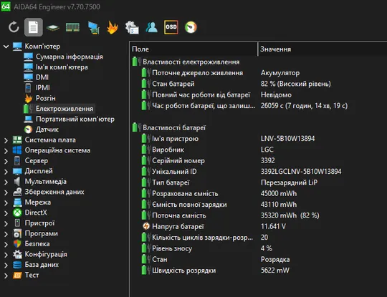Click the Програми camera-like icon
The height and width of the screenshot is (297, 387).
(x=17, y=233)
